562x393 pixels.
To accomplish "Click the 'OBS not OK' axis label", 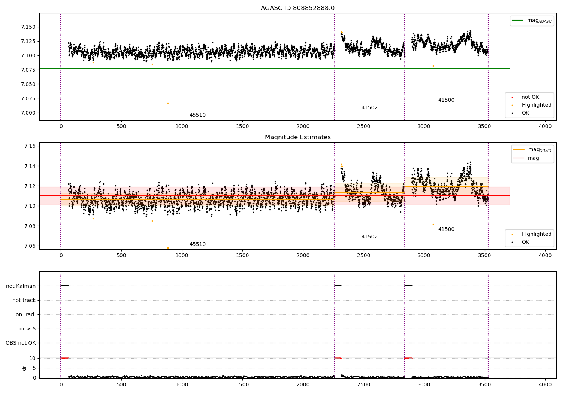I will coord(21,343).
